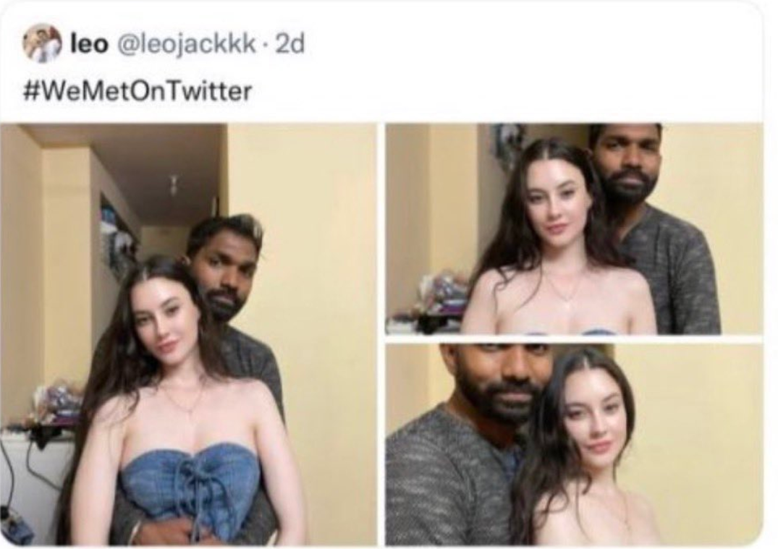Search posts tagged #WeMetOnTwitter
This screenshot has width=778, height=549.
[x=138, y=91]
